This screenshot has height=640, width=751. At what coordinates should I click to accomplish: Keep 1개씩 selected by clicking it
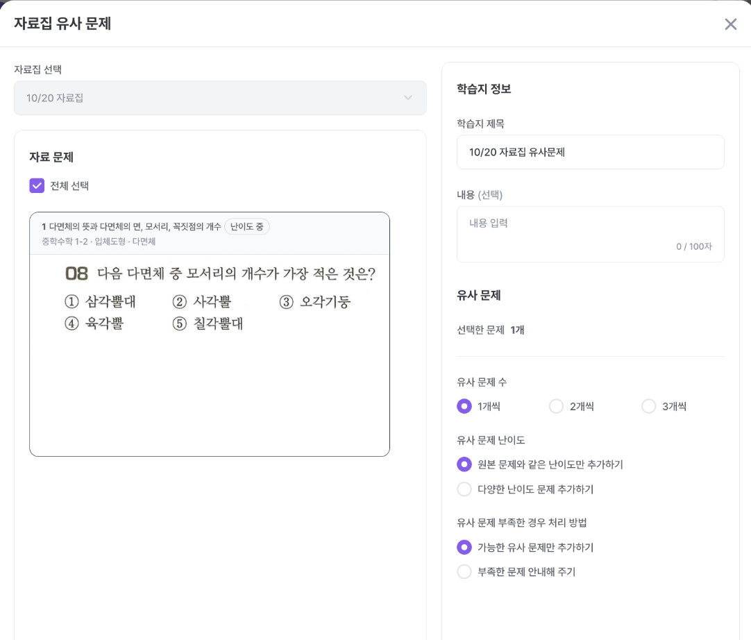pos(464,406)
